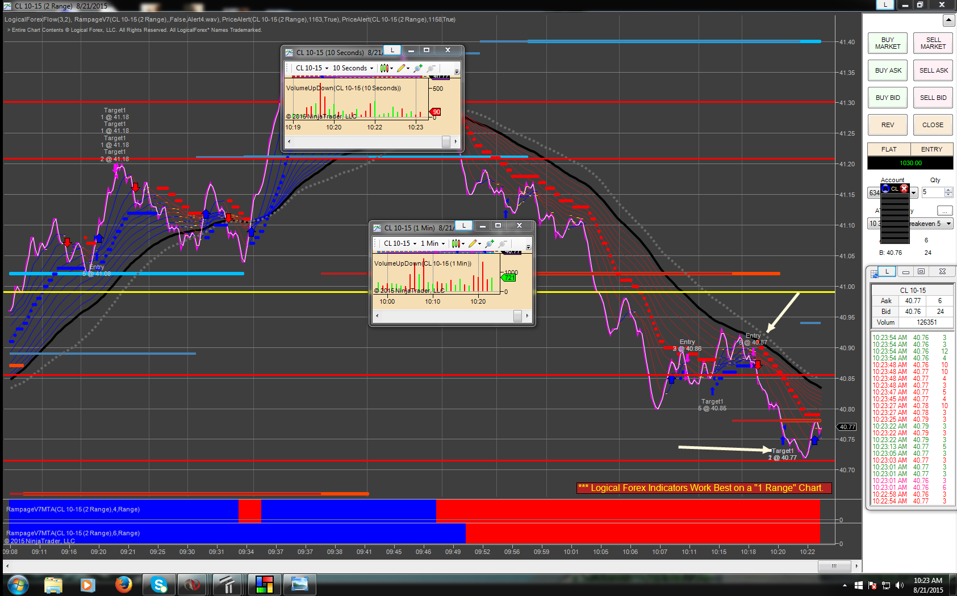The width and height of the screenshot is (957, 596).
Task: Expand toolbar overflow in 1 Min chart
Action: coord(529,246)
